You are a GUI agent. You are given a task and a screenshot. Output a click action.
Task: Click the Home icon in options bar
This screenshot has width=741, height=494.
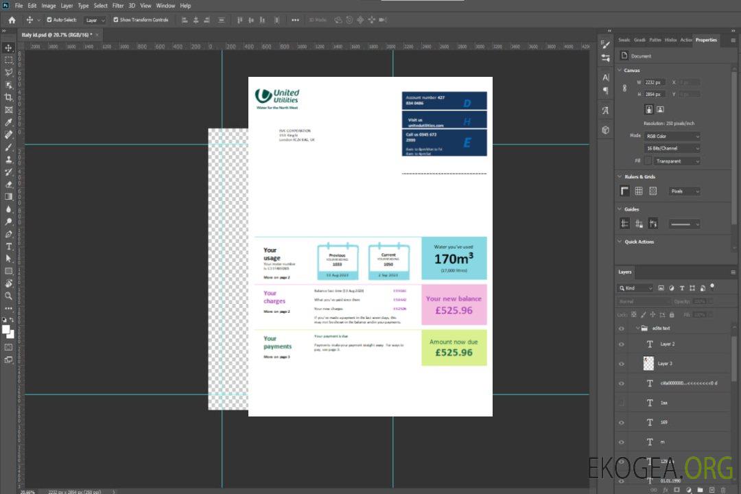[12, 20]
